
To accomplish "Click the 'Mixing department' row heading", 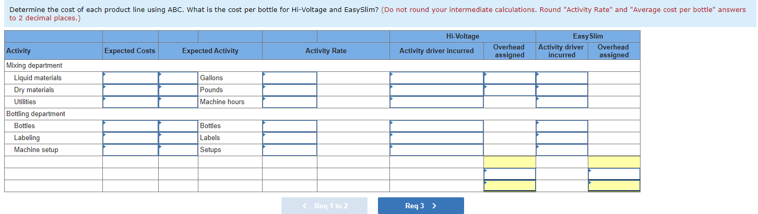I will (34, 66).
